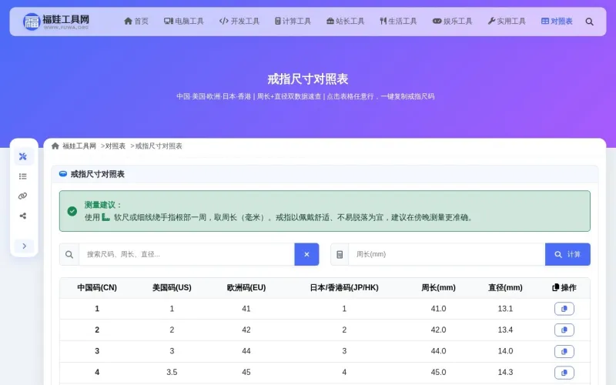Clear the search with the blue X button
Viewport: 616px width, 385px height.
point(306,255)
